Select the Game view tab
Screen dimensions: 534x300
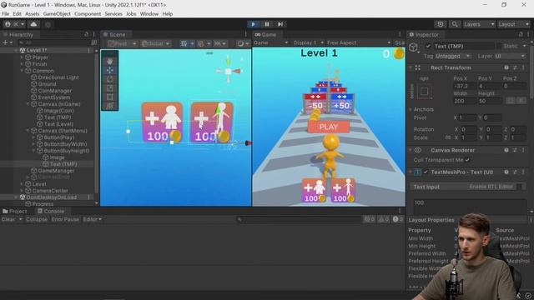pyautogui.click(x=265, y=34)
